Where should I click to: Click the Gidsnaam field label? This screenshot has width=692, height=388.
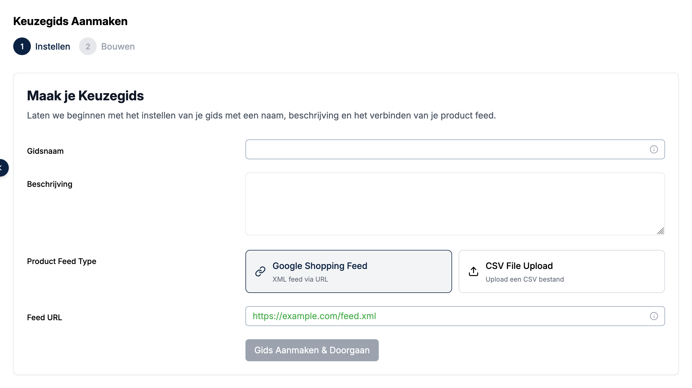coord(45,151)
